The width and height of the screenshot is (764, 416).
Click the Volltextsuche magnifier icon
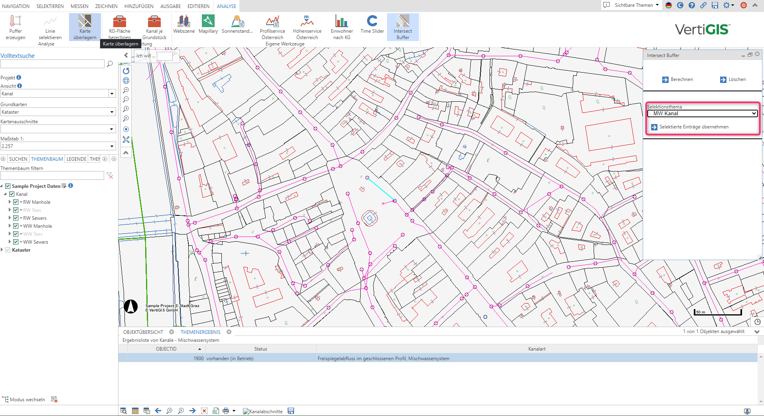click(110, 64)
